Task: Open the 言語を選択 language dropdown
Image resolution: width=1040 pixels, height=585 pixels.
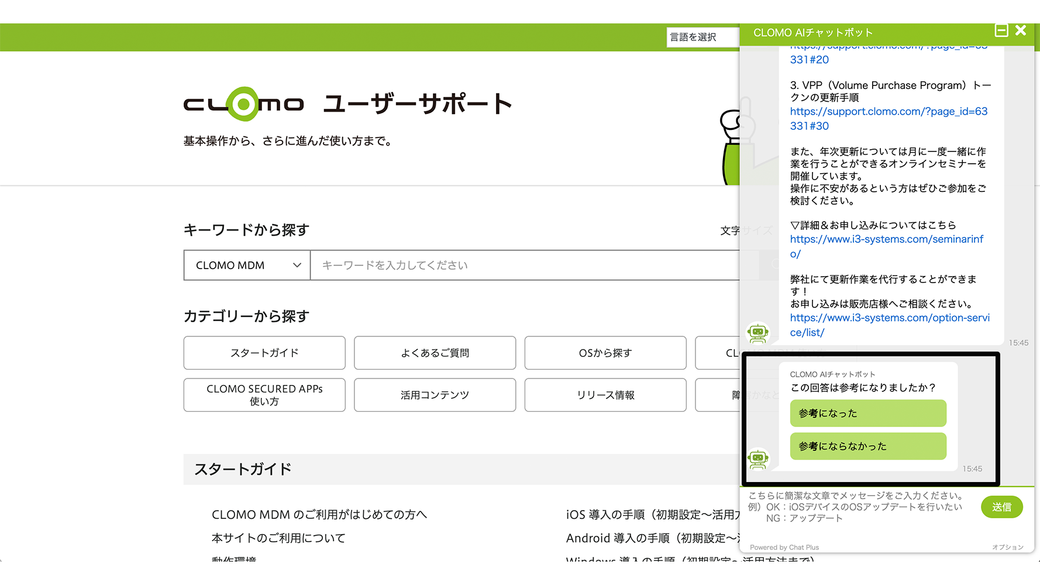Action: click(x=703, y=37)
